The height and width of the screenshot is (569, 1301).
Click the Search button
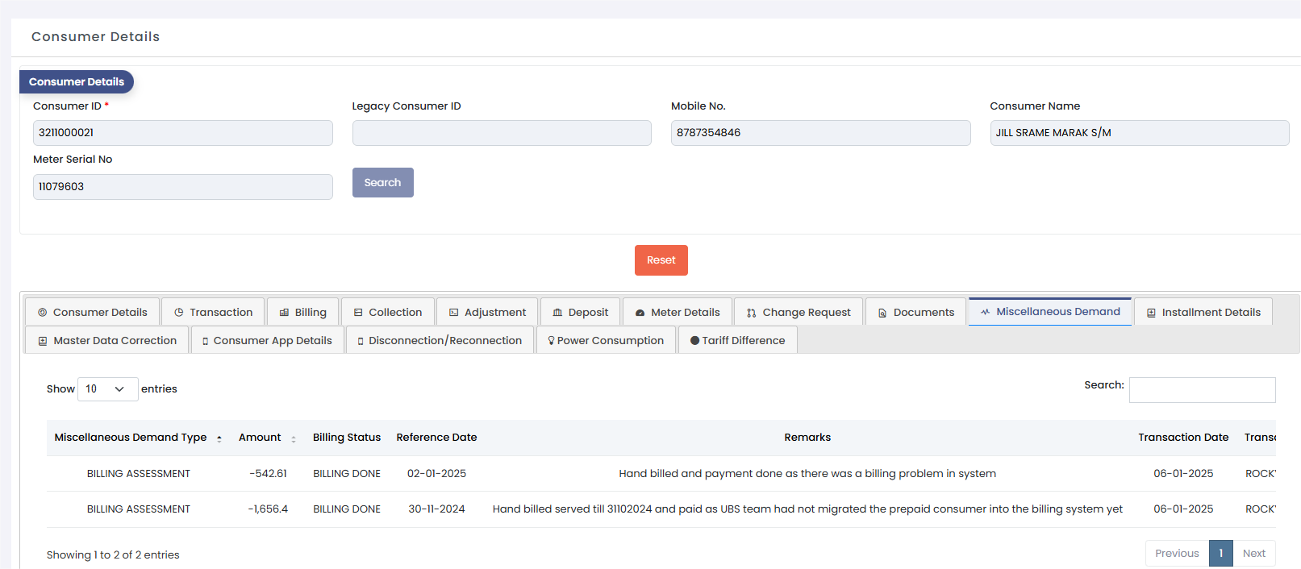pyautogui.click(x=382, y=183)
